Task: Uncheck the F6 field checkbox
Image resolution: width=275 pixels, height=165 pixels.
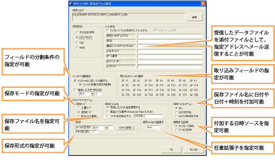Action: (x=180, y=81)
